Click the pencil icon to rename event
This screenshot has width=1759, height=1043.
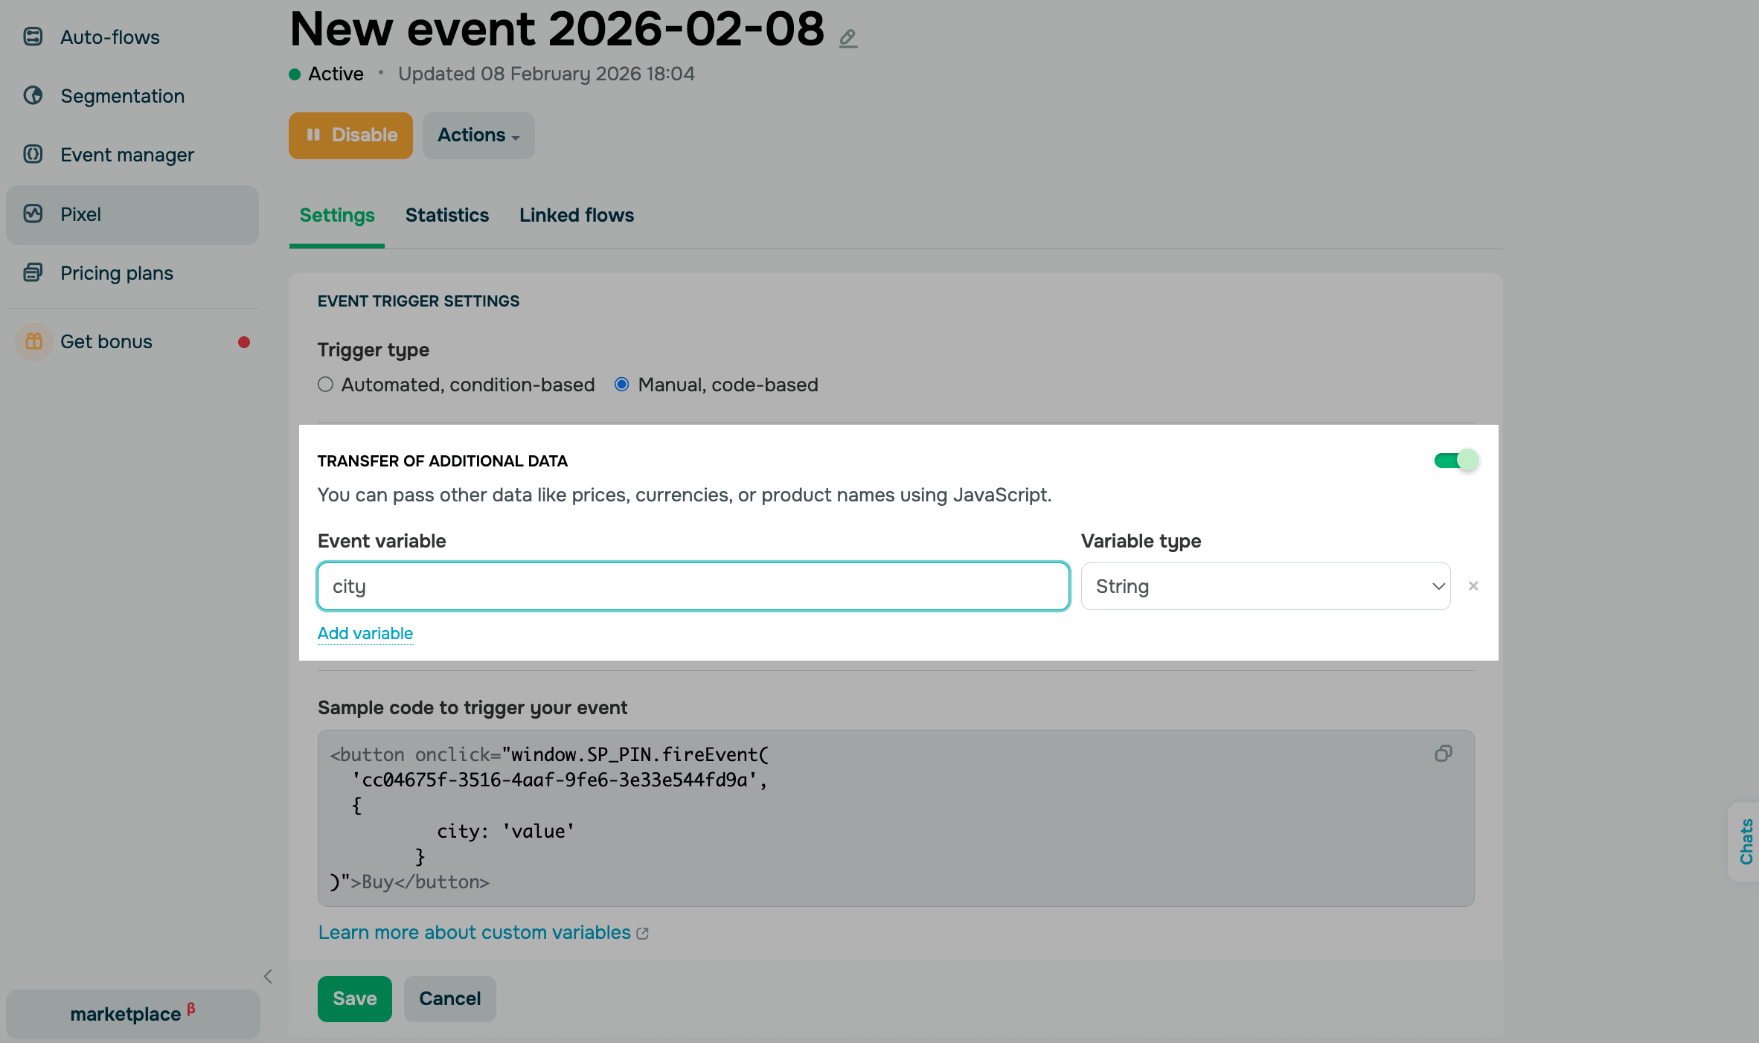[848, 38]
